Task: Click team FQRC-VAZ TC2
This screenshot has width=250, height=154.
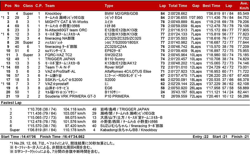Action: pos(59,55)
